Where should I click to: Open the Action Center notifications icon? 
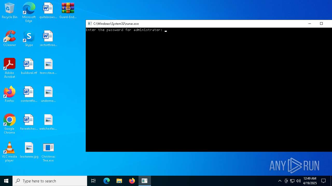tap(323, 181)
